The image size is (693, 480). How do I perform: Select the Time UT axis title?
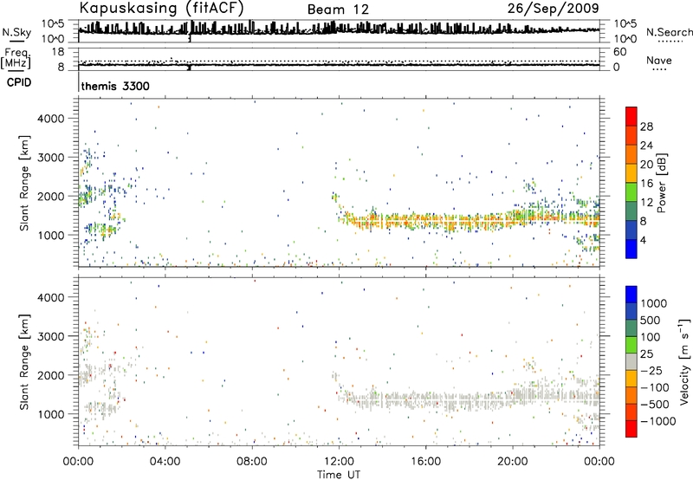click(339, 475)
